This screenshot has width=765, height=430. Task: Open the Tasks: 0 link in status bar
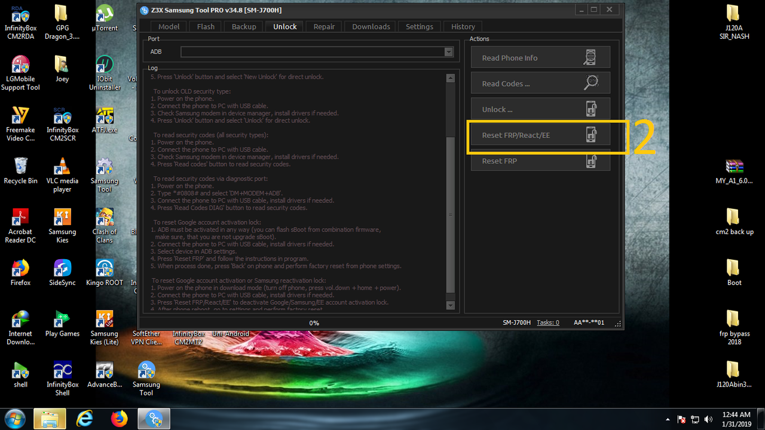click(x=547, y=322)
